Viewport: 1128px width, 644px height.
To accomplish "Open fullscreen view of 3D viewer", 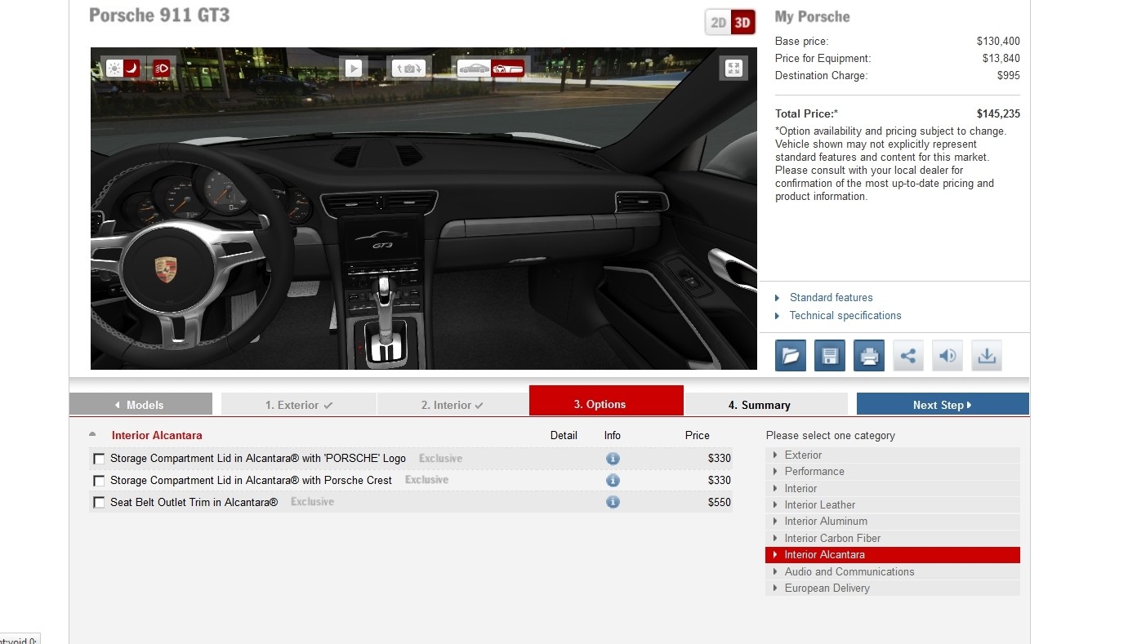I will coord(733,69).
